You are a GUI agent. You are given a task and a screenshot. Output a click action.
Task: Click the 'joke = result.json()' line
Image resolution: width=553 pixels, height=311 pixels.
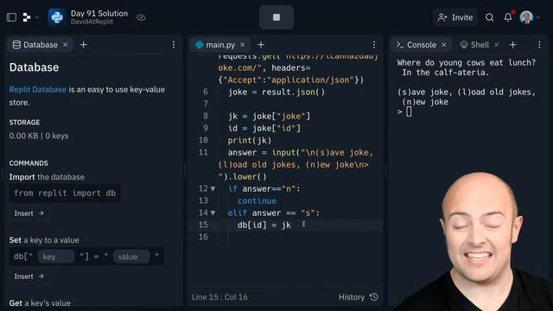(x=276, y=92)
